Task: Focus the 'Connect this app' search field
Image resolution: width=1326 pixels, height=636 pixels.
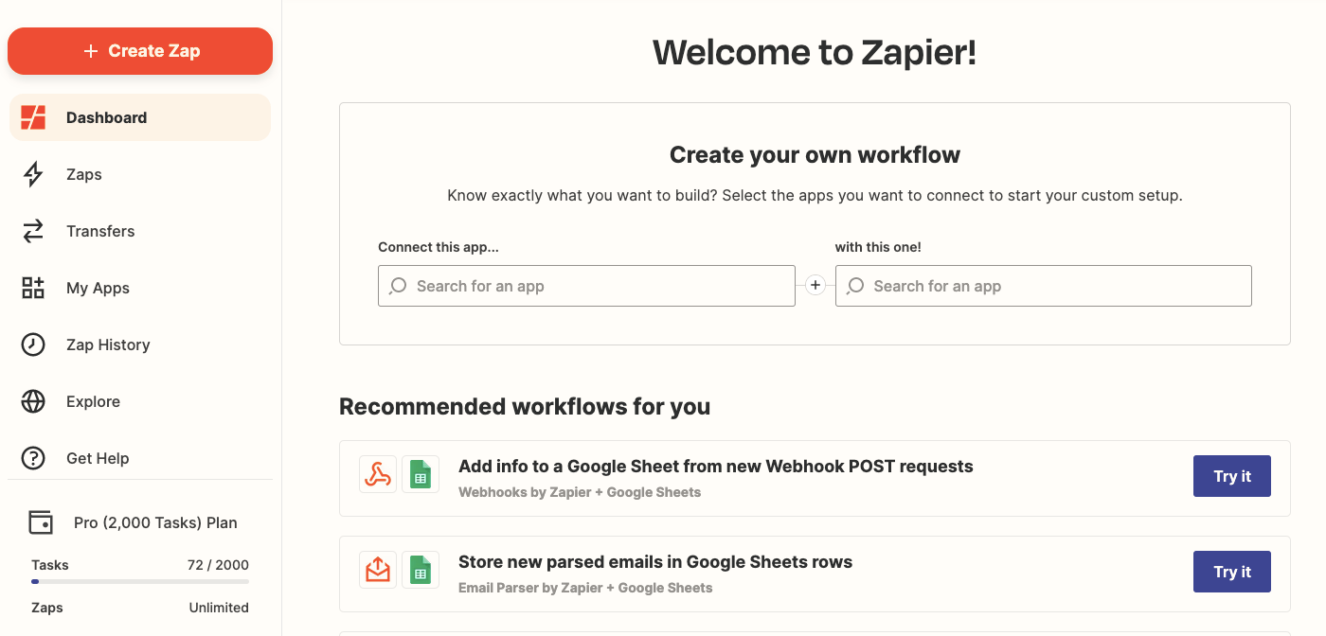Action: (586, 286)
